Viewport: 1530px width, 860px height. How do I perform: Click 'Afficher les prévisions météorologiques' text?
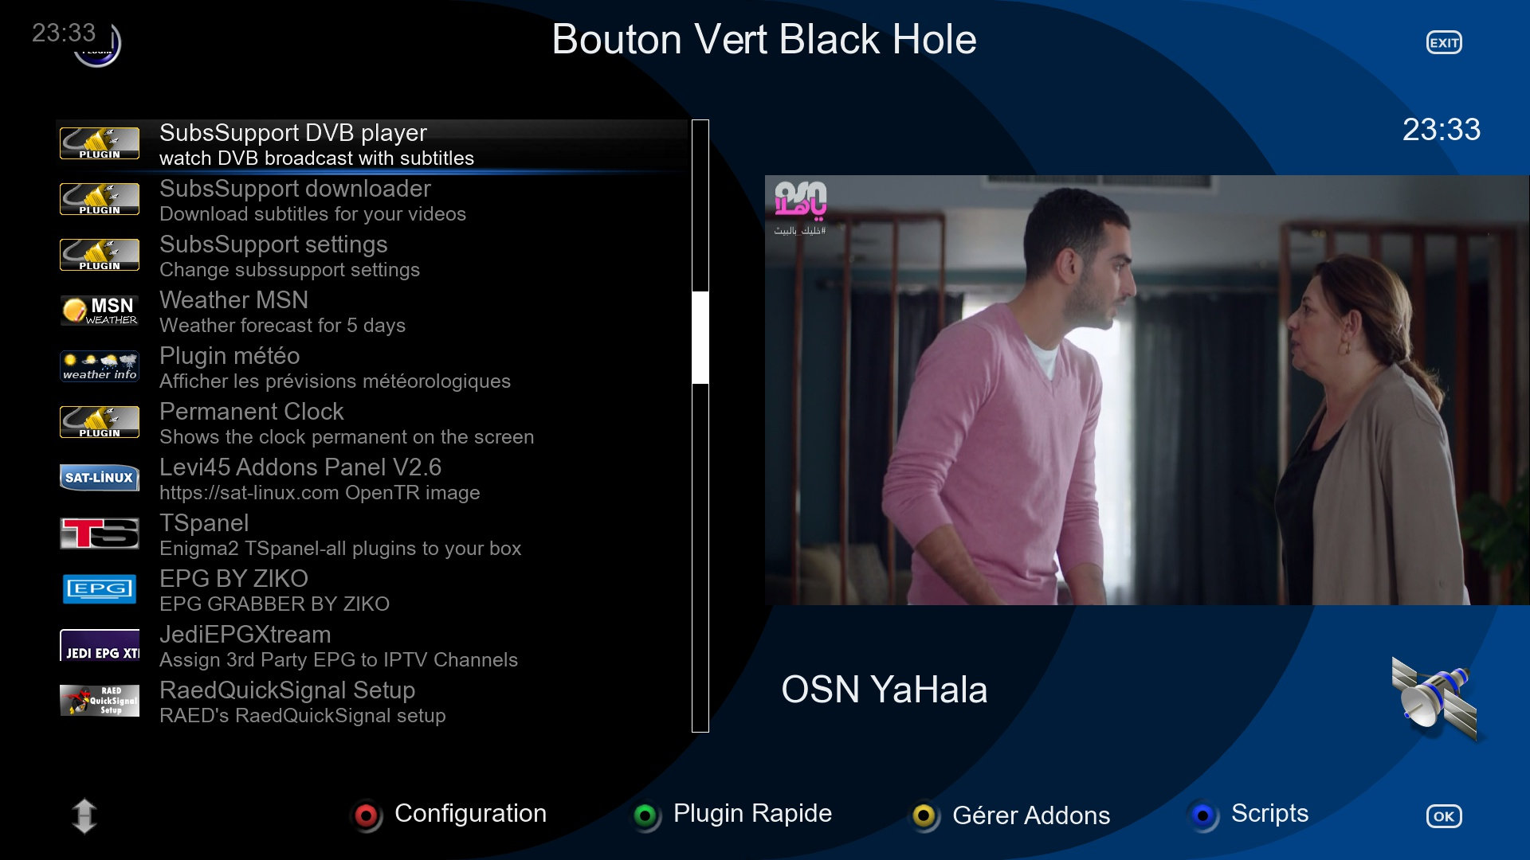[x=335, y=381]
